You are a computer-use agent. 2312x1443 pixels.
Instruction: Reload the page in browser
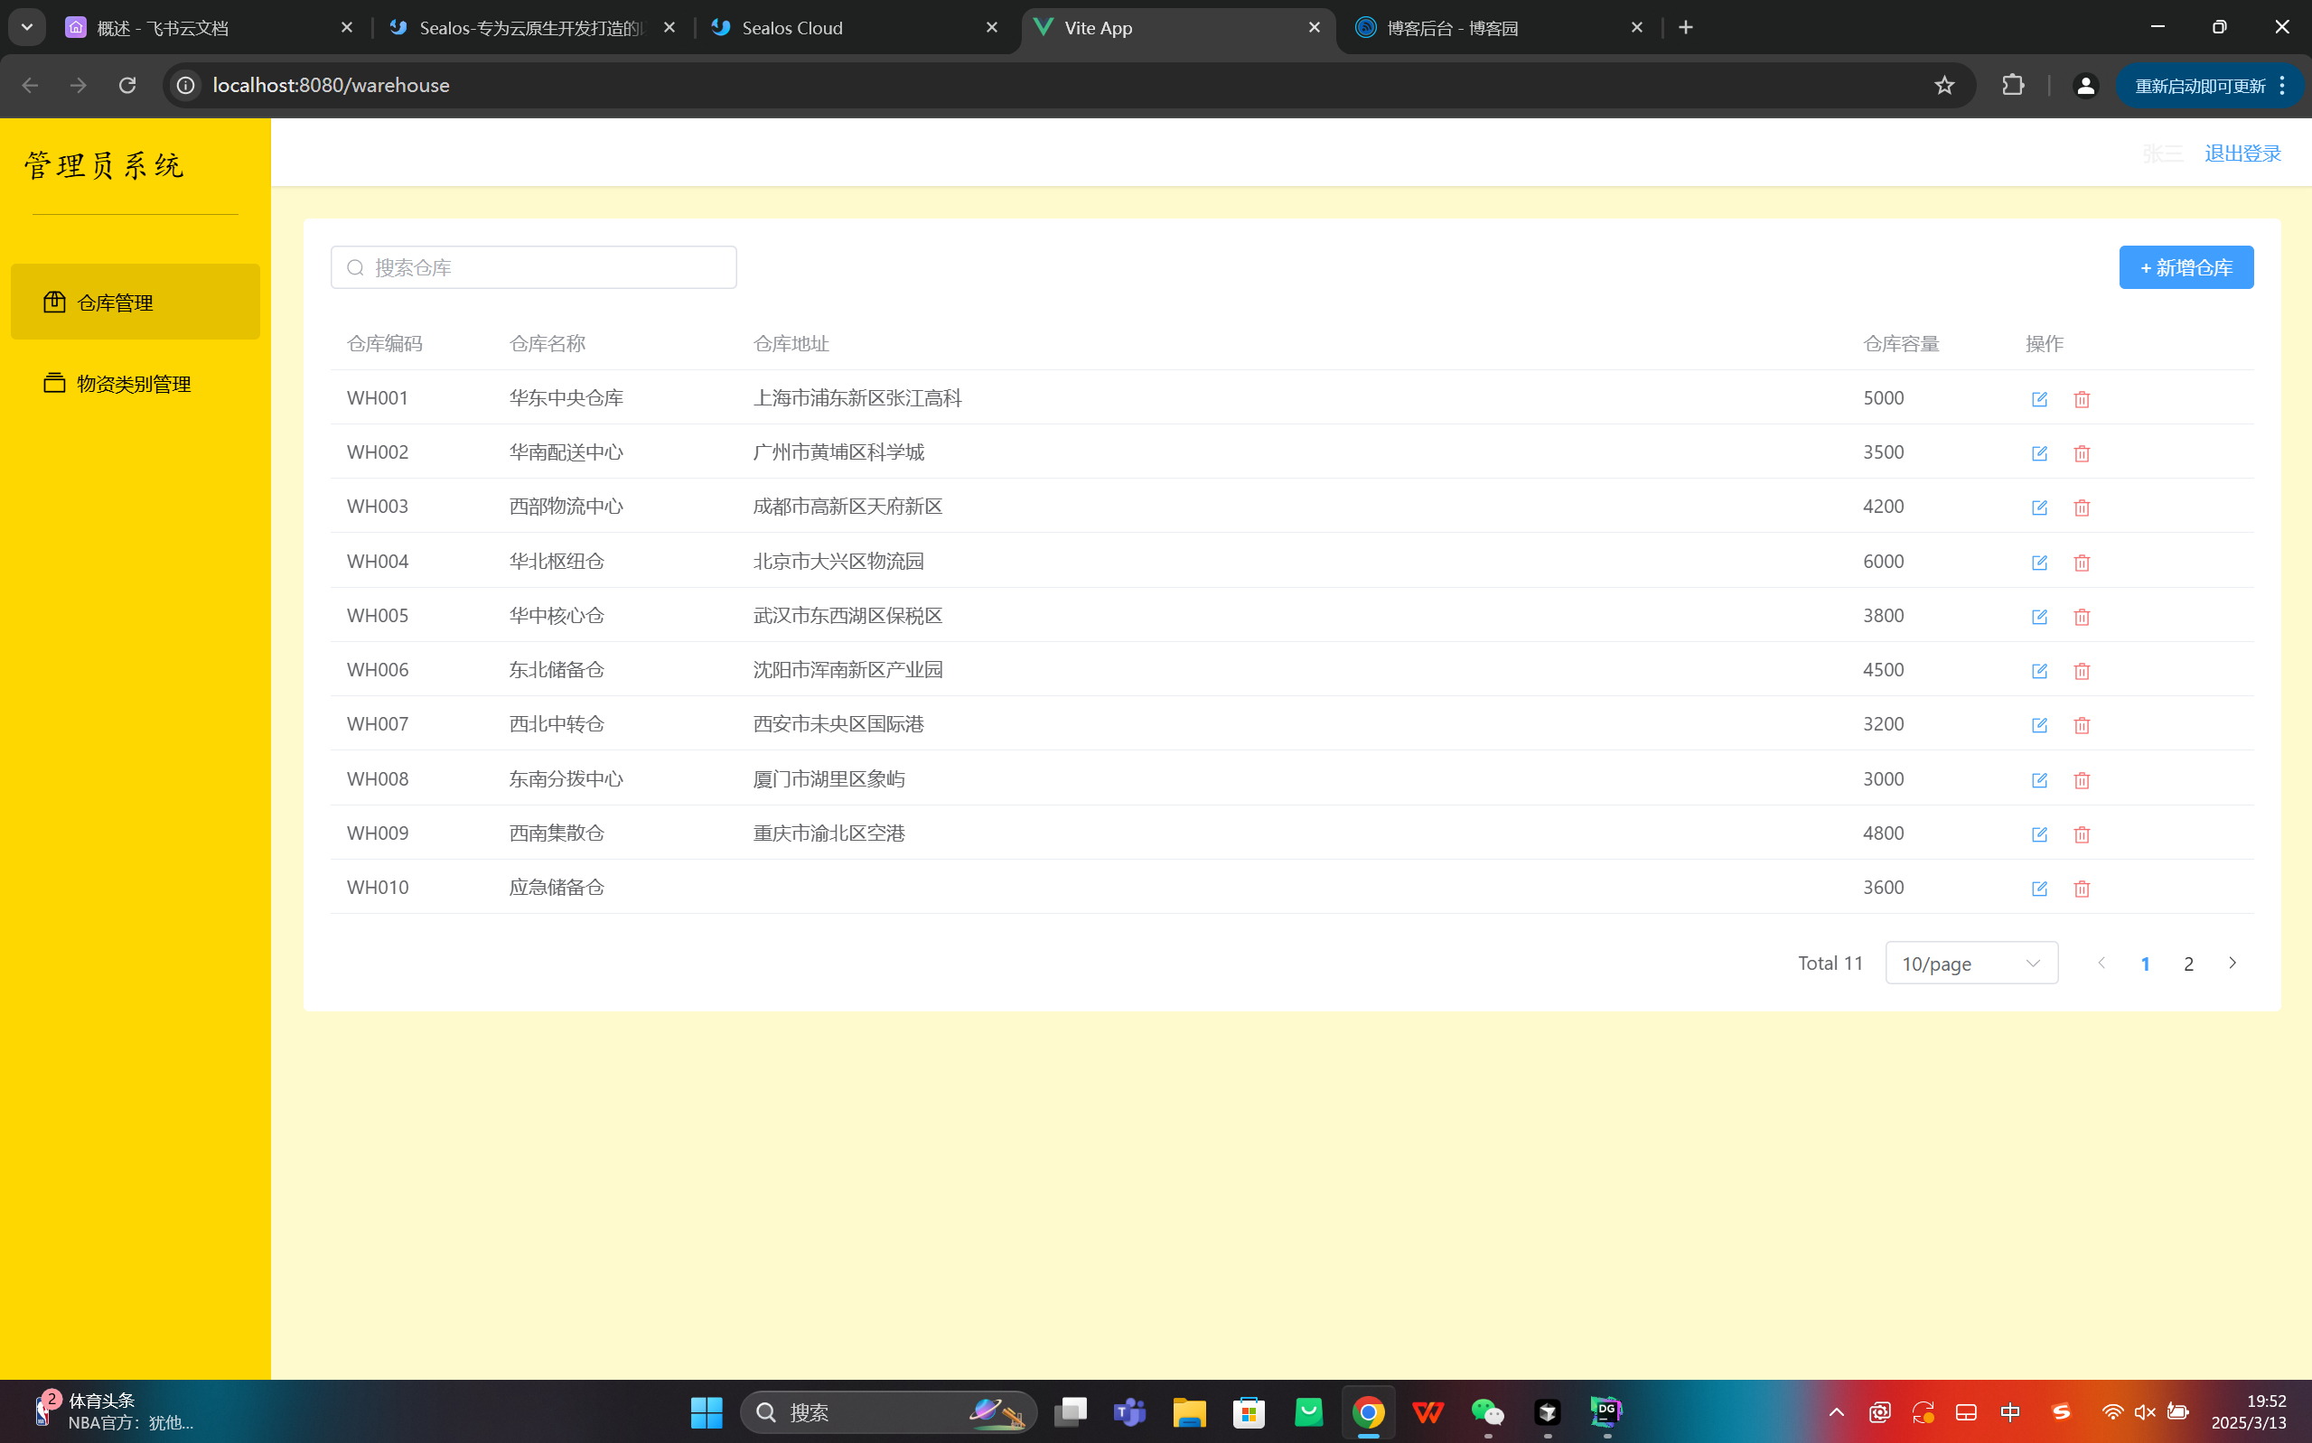127,86
